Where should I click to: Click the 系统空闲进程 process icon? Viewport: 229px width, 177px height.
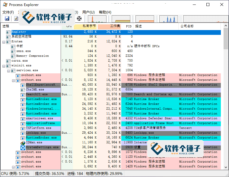coord(8,37)
